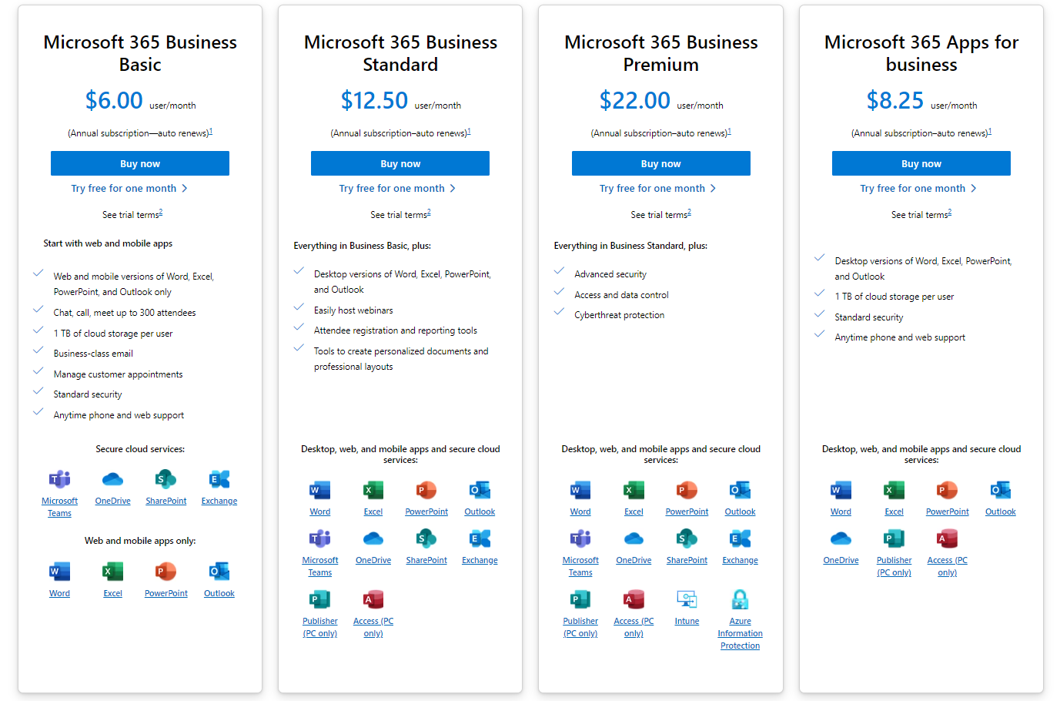The image size is (1060, 701).
Task: Open the Word icon under Web and mobile apps only
Action: pyautogui.click(x=59, y=570)
